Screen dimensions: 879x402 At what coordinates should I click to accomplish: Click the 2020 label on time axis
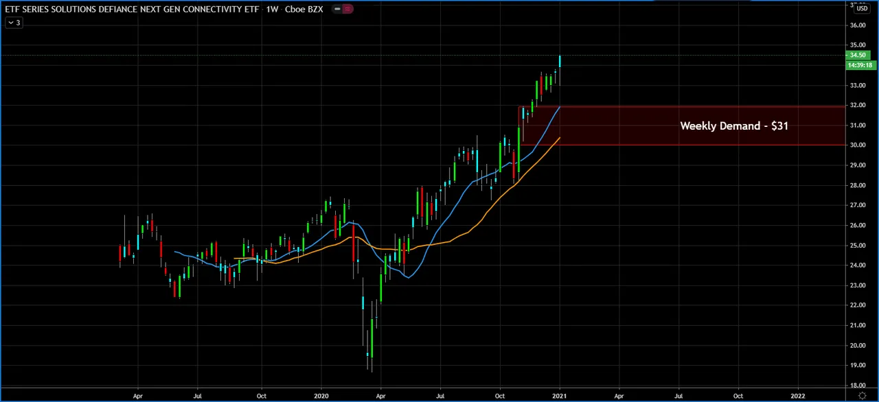322,396
